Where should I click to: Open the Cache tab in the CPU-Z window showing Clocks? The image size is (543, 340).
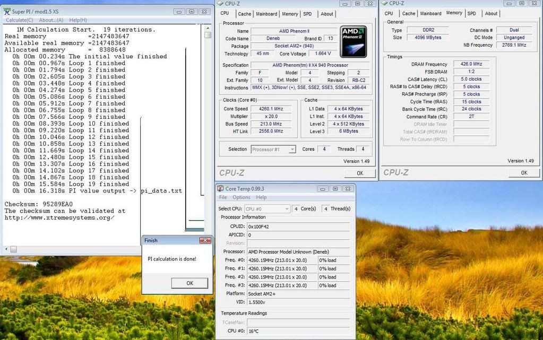[x=244, y=14]
